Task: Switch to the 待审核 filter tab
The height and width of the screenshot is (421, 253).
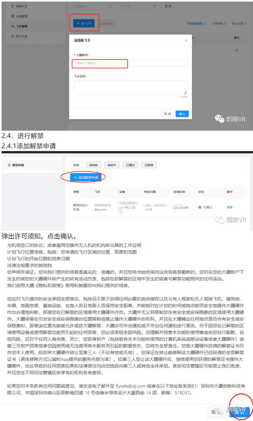Action: coord(93,165)
